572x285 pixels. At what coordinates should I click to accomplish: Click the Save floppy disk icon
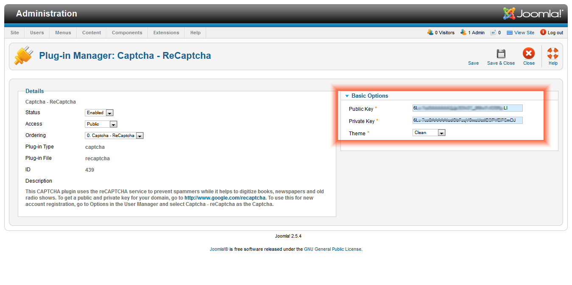pos(501,53)
